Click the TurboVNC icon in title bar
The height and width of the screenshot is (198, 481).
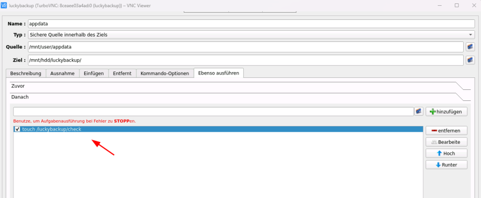(4, 5)
